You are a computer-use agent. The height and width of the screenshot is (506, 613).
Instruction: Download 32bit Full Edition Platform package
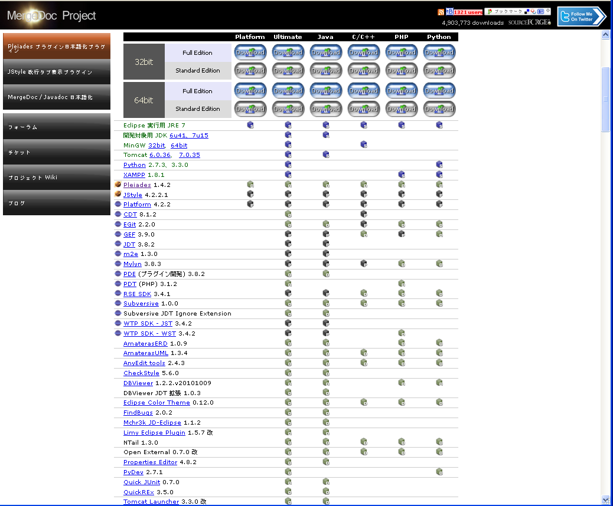point(250,52)
